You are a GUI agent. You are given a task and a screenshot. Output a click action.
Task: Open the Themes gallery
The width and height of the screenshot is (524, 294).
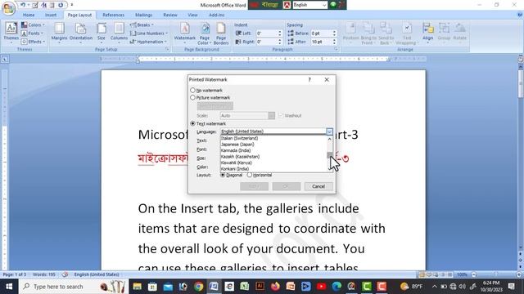[x=11, y=33]
